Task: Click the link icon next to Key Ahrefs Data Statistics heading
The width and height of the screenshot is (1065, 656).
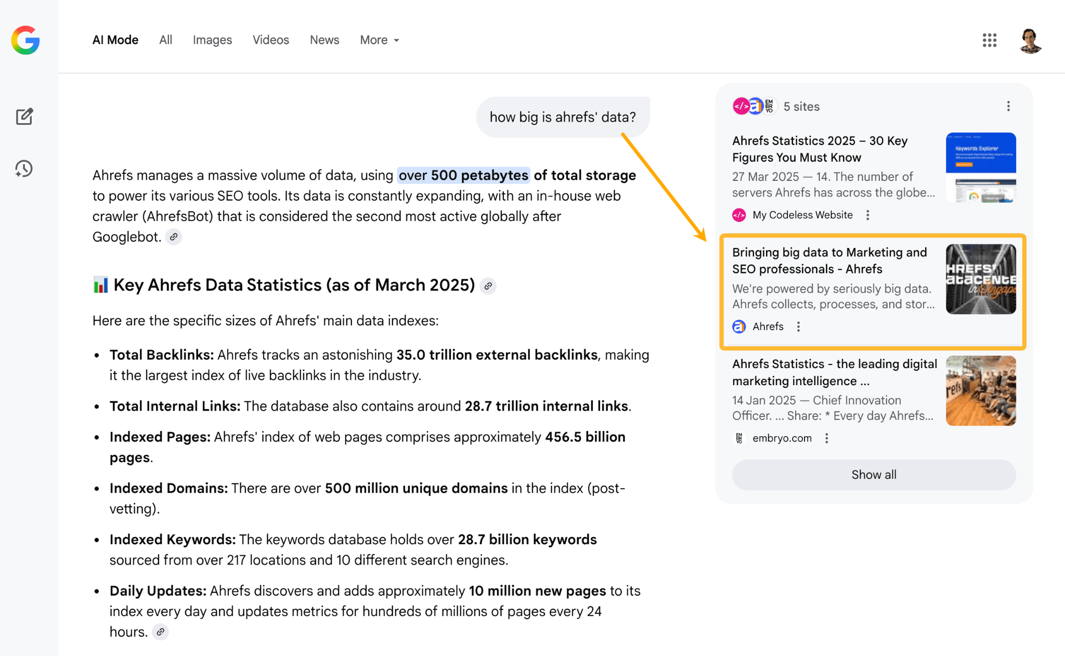Action: coord(488,286)
